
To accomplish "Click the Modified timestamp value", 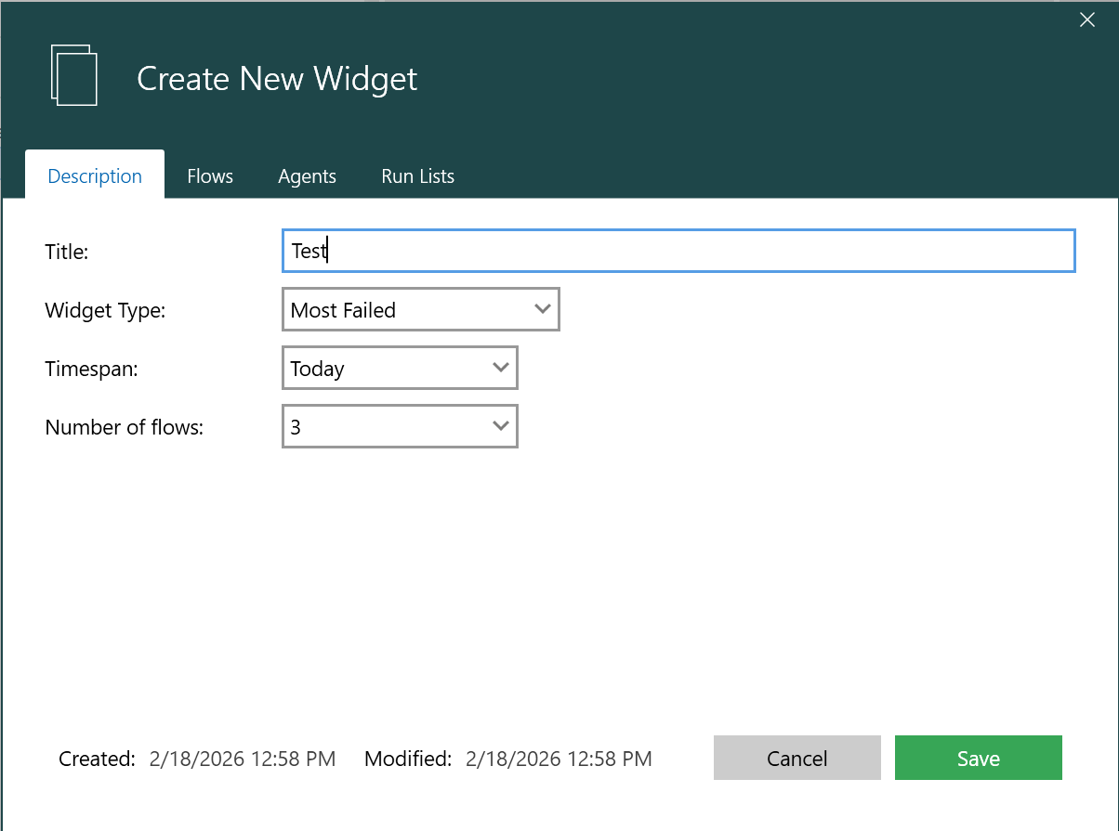I will click(559, 759).
